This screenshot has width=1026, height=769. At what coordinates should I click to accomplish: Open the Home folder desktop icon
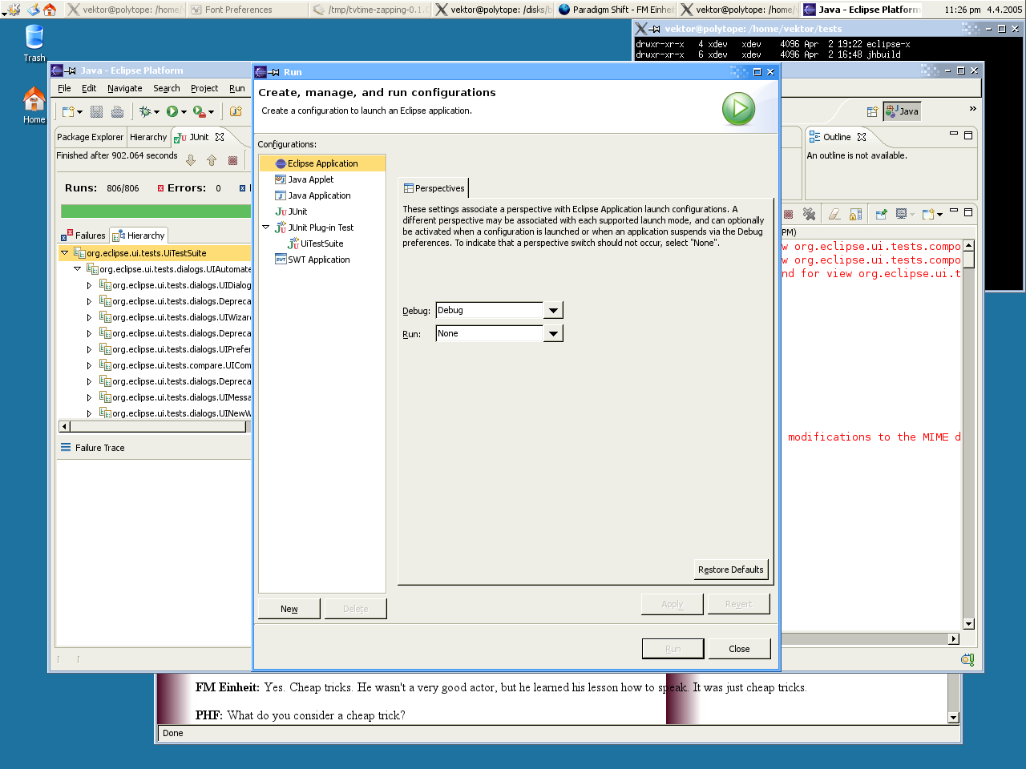(x=34, y=106)
